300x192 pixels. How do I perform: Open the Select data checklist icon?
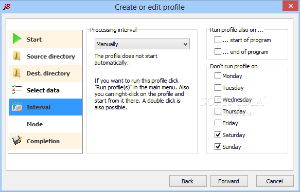coord(16,90)
